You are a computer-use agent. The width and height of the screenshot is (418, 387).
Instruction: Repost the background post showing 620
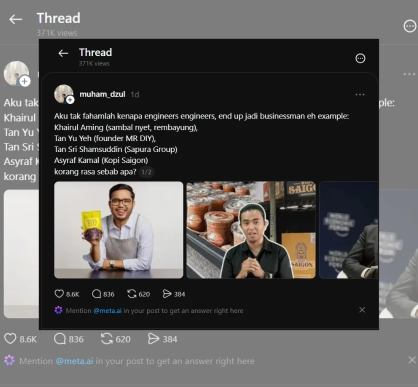(x=106, y=339)
